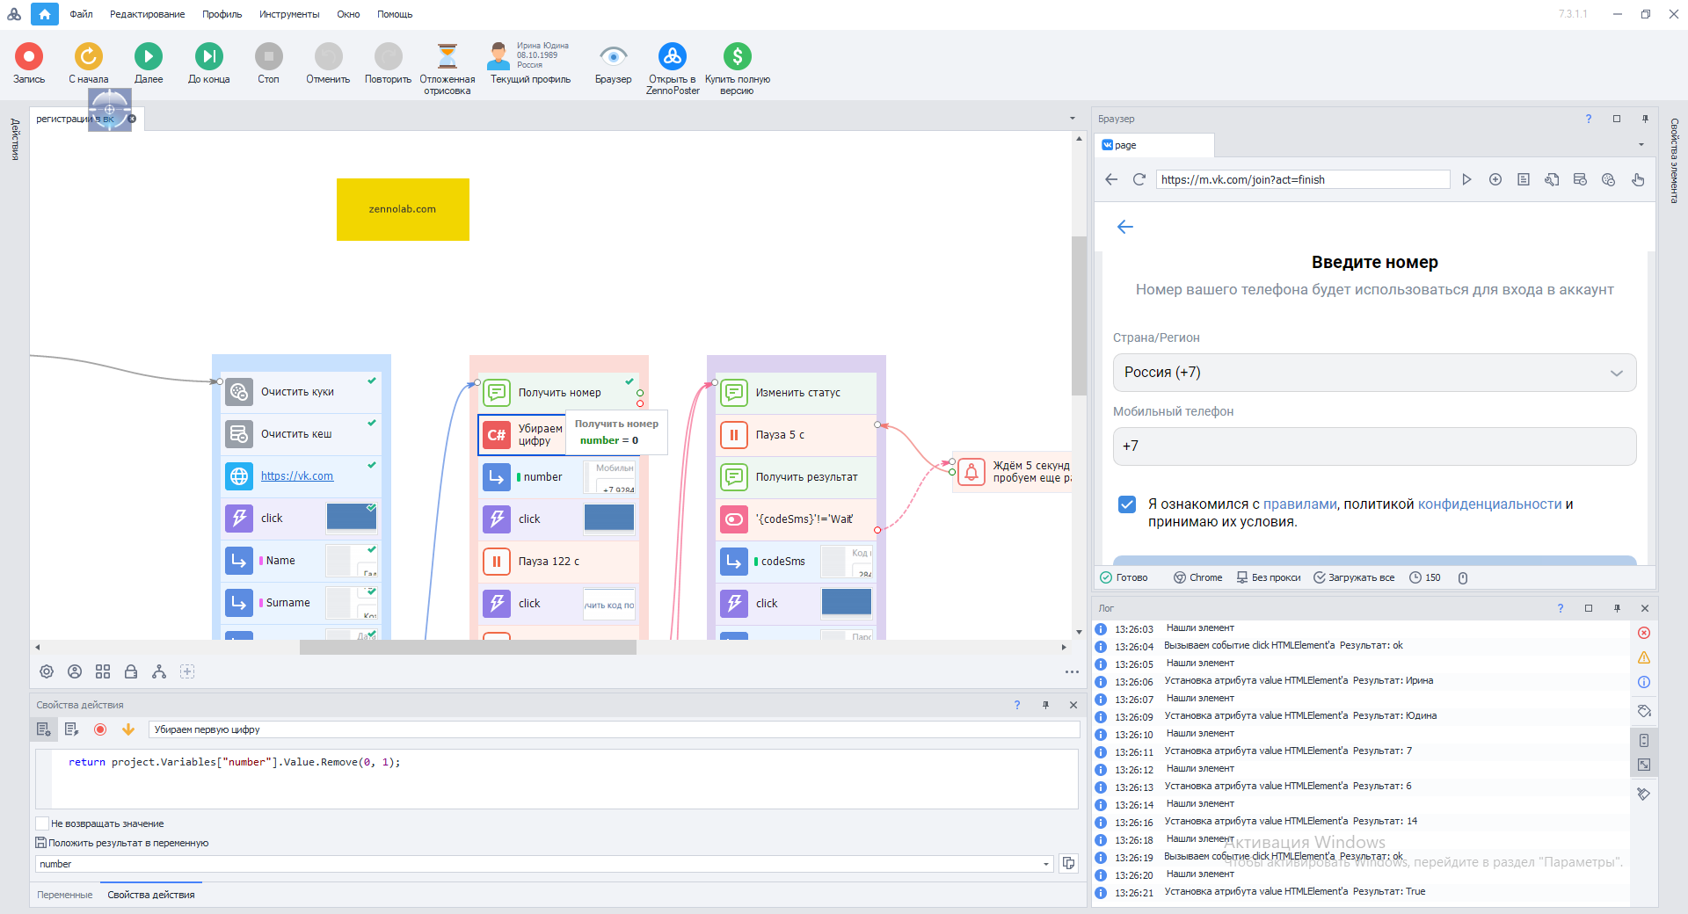1688x914 pixels.
Task: Open the Окно menu
Action: point(348,14)
